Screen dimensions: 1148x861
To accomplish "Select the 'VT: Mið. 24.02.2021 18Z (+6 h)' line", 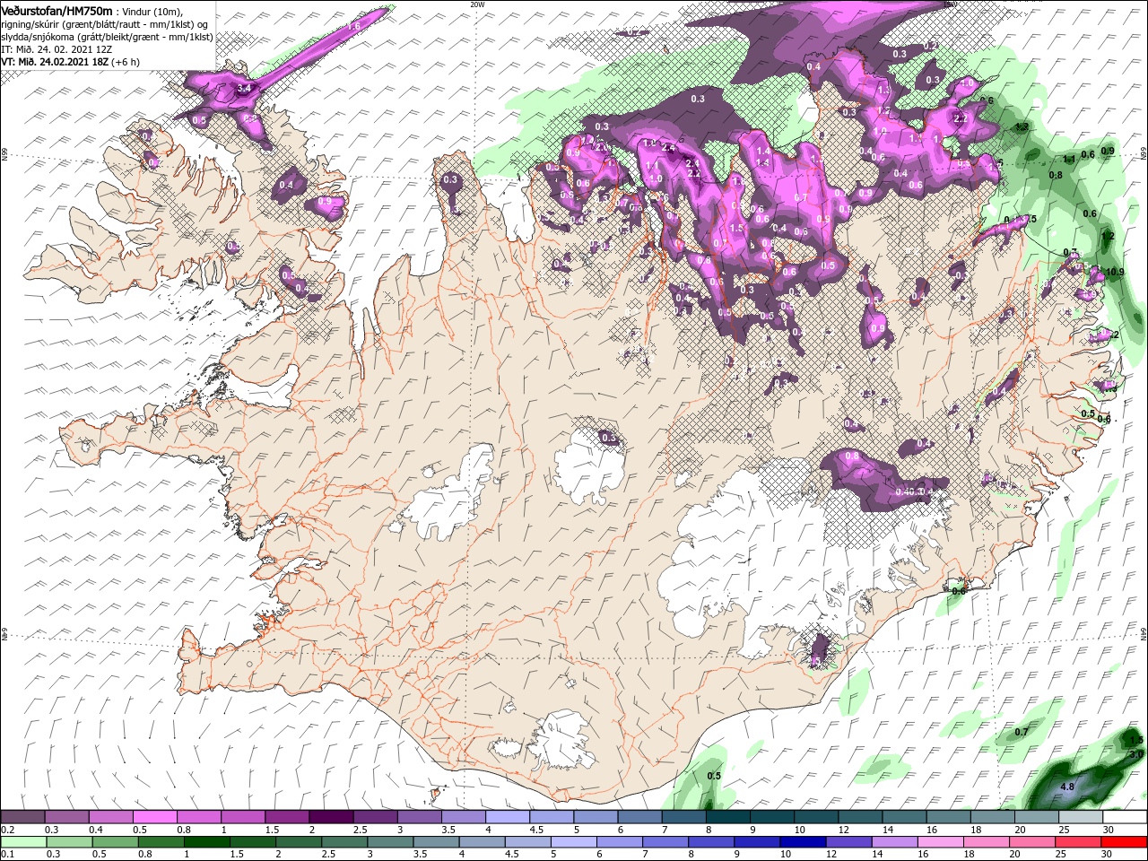I will [70, 62].
